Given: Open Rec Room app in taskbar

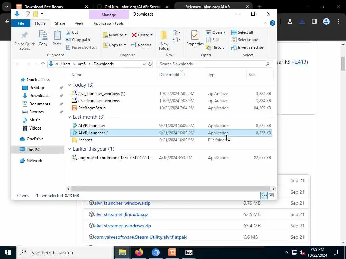Looking at the screenshot, I should 172,252.
